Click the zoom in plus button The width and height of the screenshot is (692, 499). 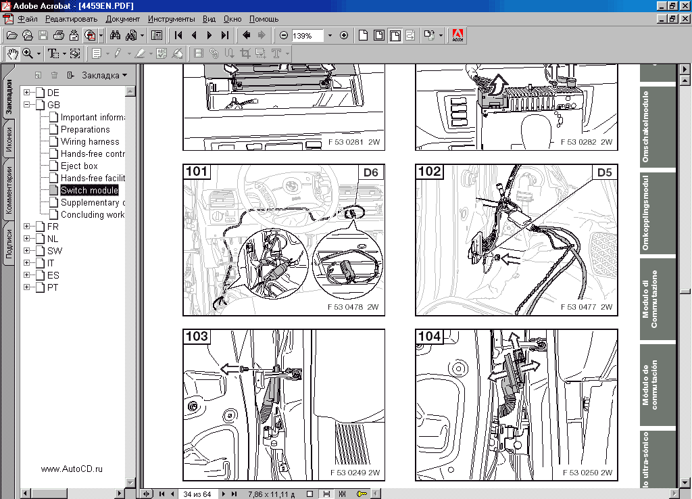click(x=344, y=35)
